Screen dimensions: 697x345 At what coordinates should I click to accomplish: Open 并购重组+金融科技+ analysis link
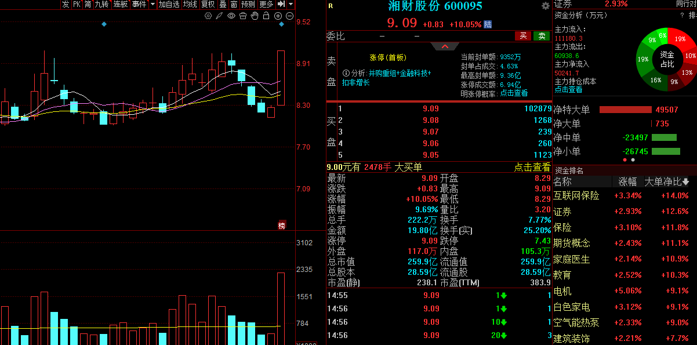400,74
